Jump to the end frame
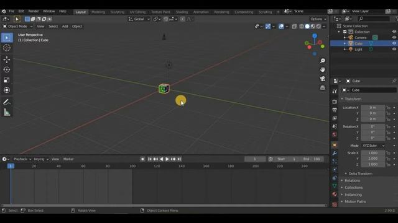The height and width of the screenshot is (223, 398). (x=179, y=159)
